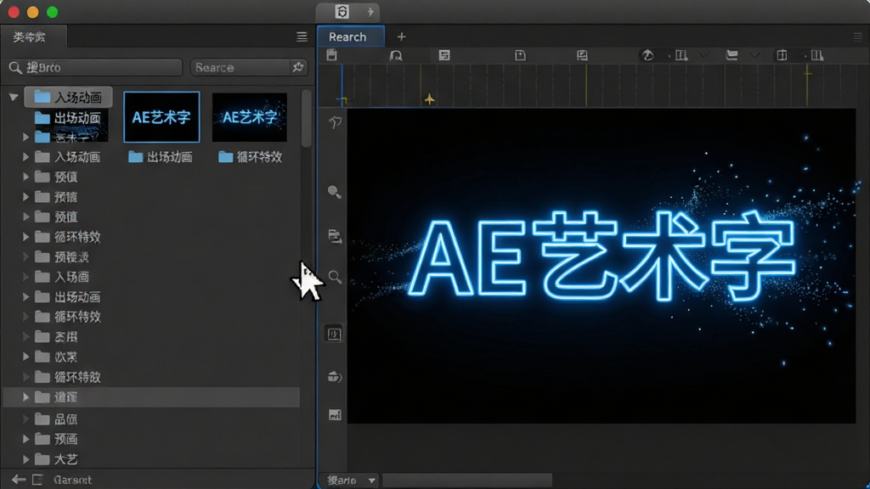Expand the collapsed gray 入场动画 folder
The image size is (870, 489).
click(x=26, y=157)
